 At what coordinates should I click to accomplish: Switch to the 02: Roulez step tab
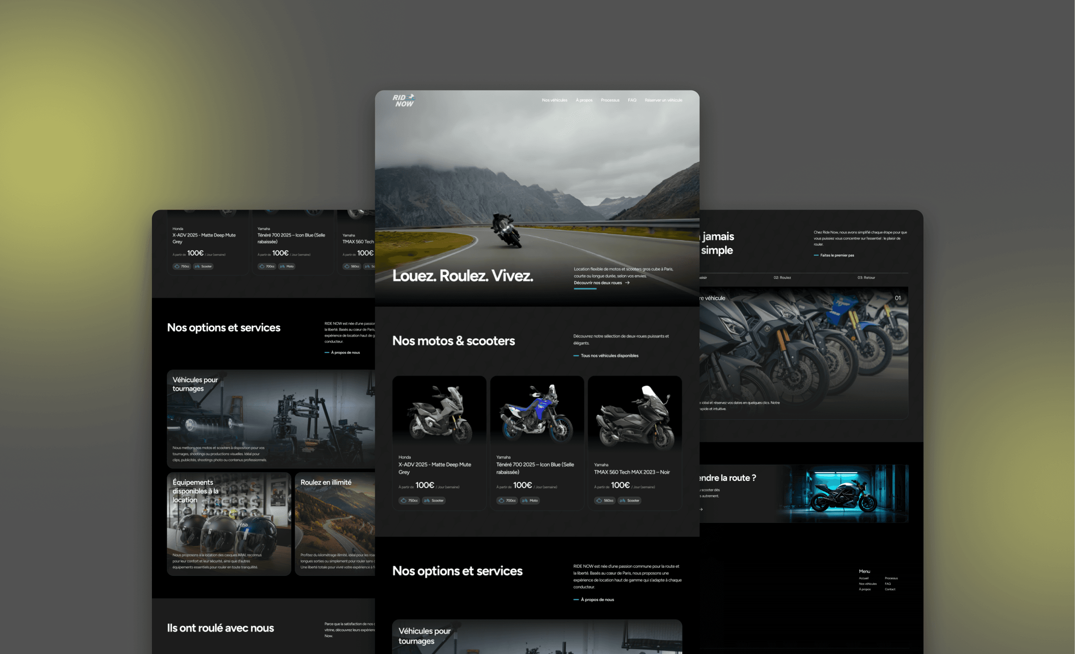782,278
